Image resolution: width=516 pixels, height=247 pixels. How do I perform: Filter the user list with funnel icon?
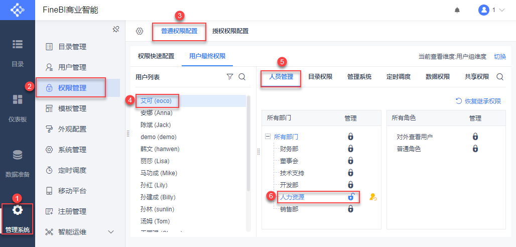click(x=230, y=77)
